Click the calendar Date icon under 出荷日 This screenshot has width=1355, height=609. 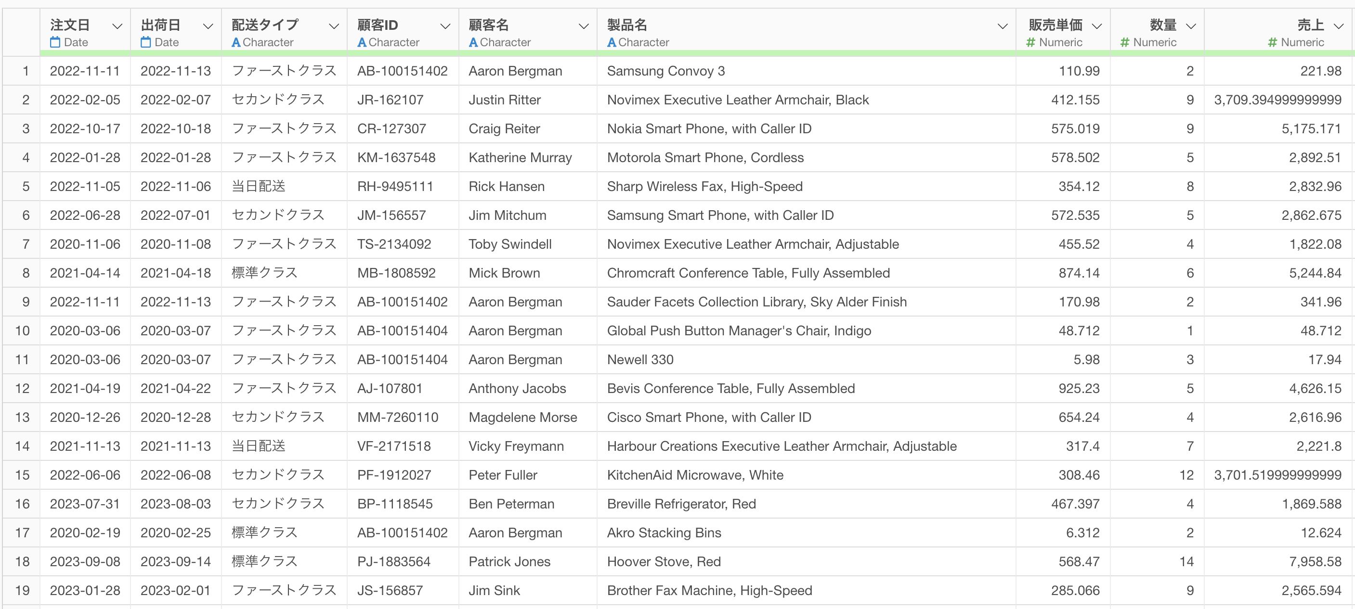146,42
